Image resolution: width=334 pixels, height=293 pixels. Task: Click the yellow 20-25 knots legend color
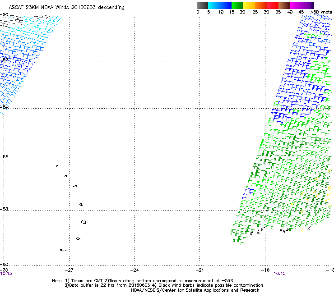coord(249,5)
